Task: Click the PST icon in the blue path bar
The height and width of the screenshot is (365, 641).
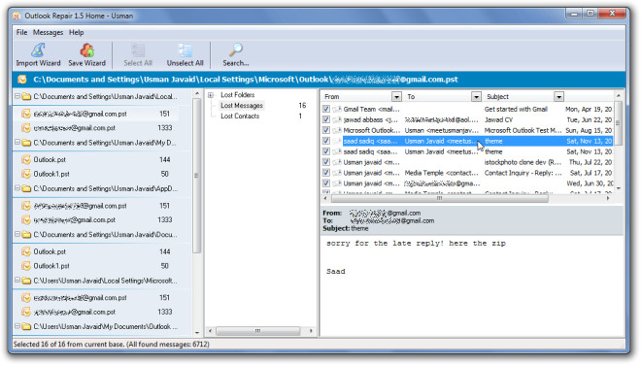Action: (22, 80)
